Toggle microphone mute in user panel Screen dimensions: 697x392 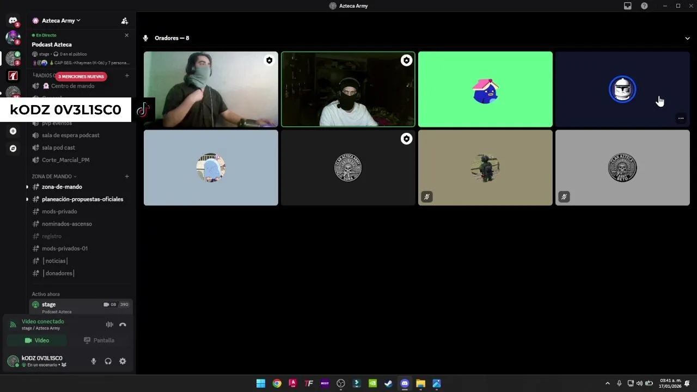click(x=94, y=361)
